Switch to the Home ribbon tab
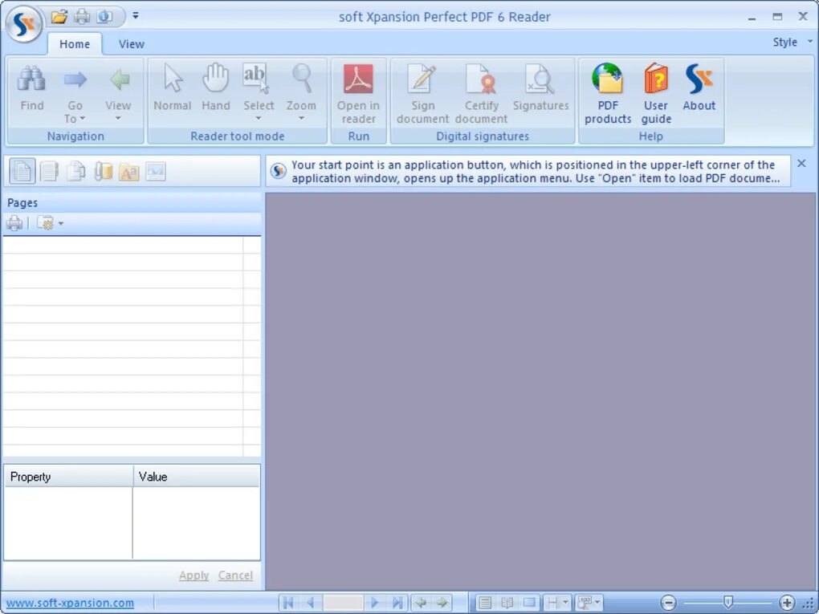Viewport: 819px width, 614px height. [74, 44]
